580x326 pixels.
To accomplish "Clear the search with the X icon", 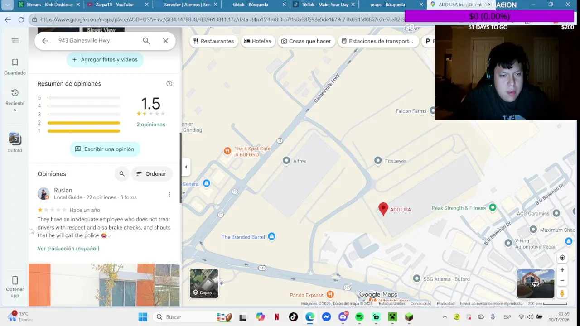I will tap(165, 41).
